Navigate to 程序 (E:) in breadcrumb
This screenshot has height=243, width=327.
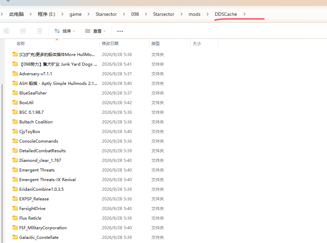coord(46,14)
